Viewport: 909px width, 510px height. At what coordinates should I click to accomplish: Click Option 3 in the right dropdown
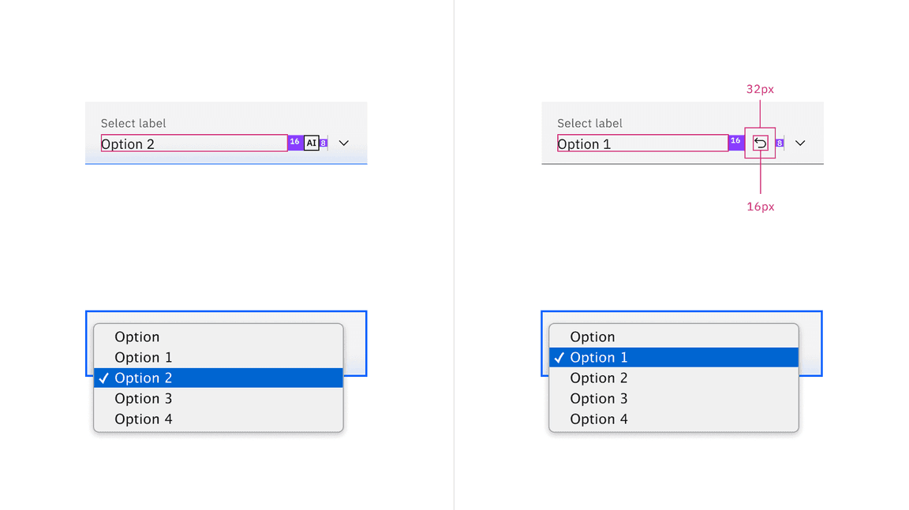point(599,398)
